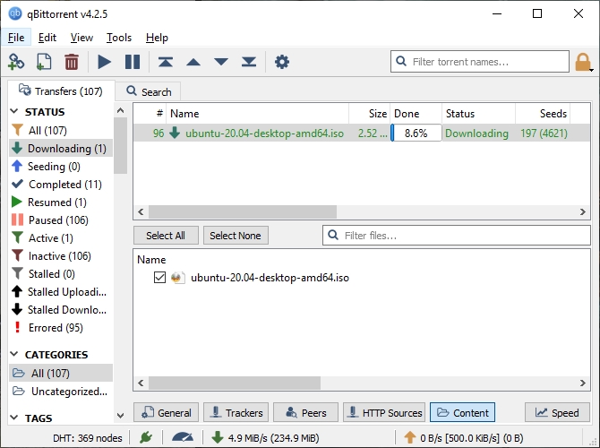Click the sidebar vertical scrollbar thumb
Screen dimensions: 600x448
[120, 145]
